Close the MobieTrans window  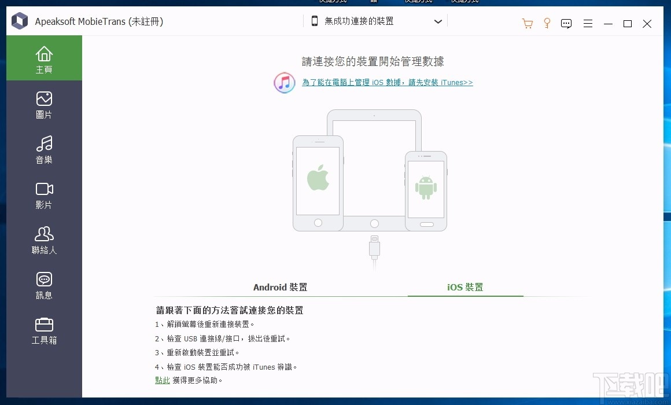point(647,24)
